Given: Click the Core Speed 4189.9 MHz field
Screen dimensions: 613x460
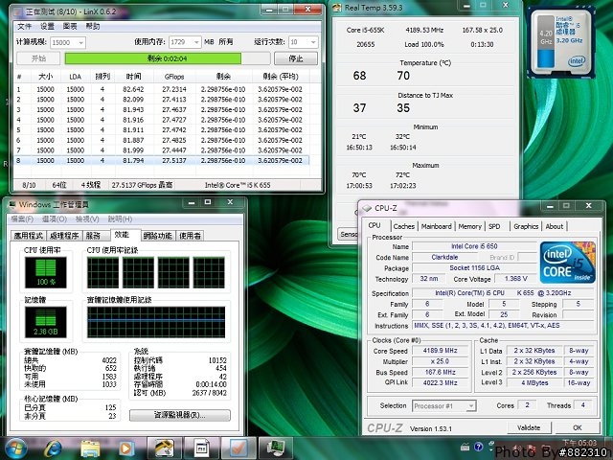Looking at the screenshot, I should pyautogui.click(x=441, y=351).
